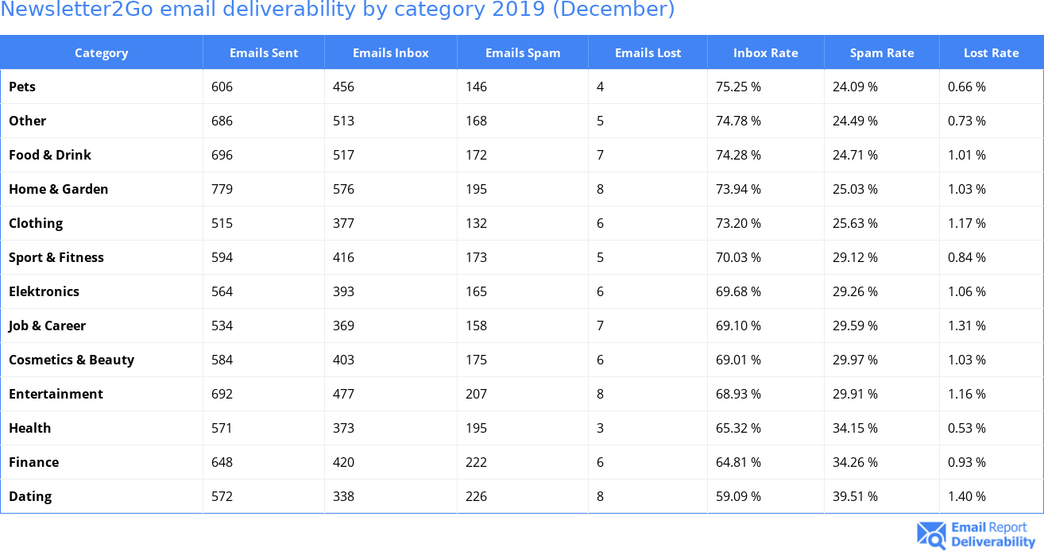Sort by the Lost Rate column header
Image resolution: width=1044 pixels, height=551 pixels.
coord(991,53)
